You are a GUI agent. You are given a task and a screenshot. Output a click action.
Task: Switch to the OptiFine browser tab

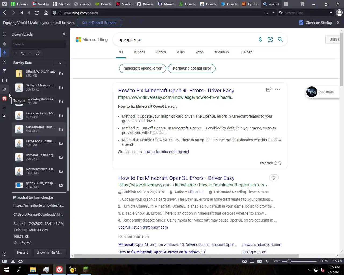[x=250, y=4]
